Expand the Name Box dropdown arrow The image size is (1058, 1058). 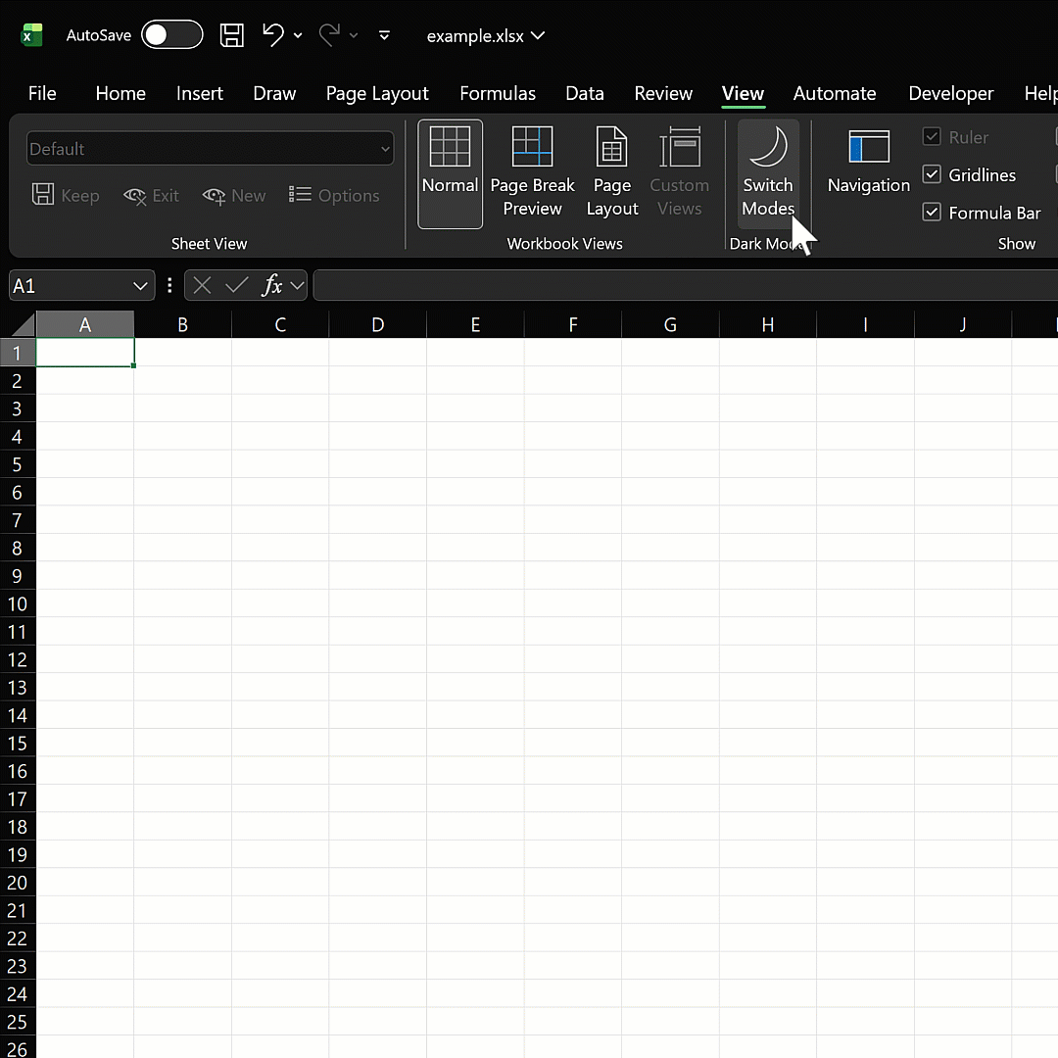[140, 286]
